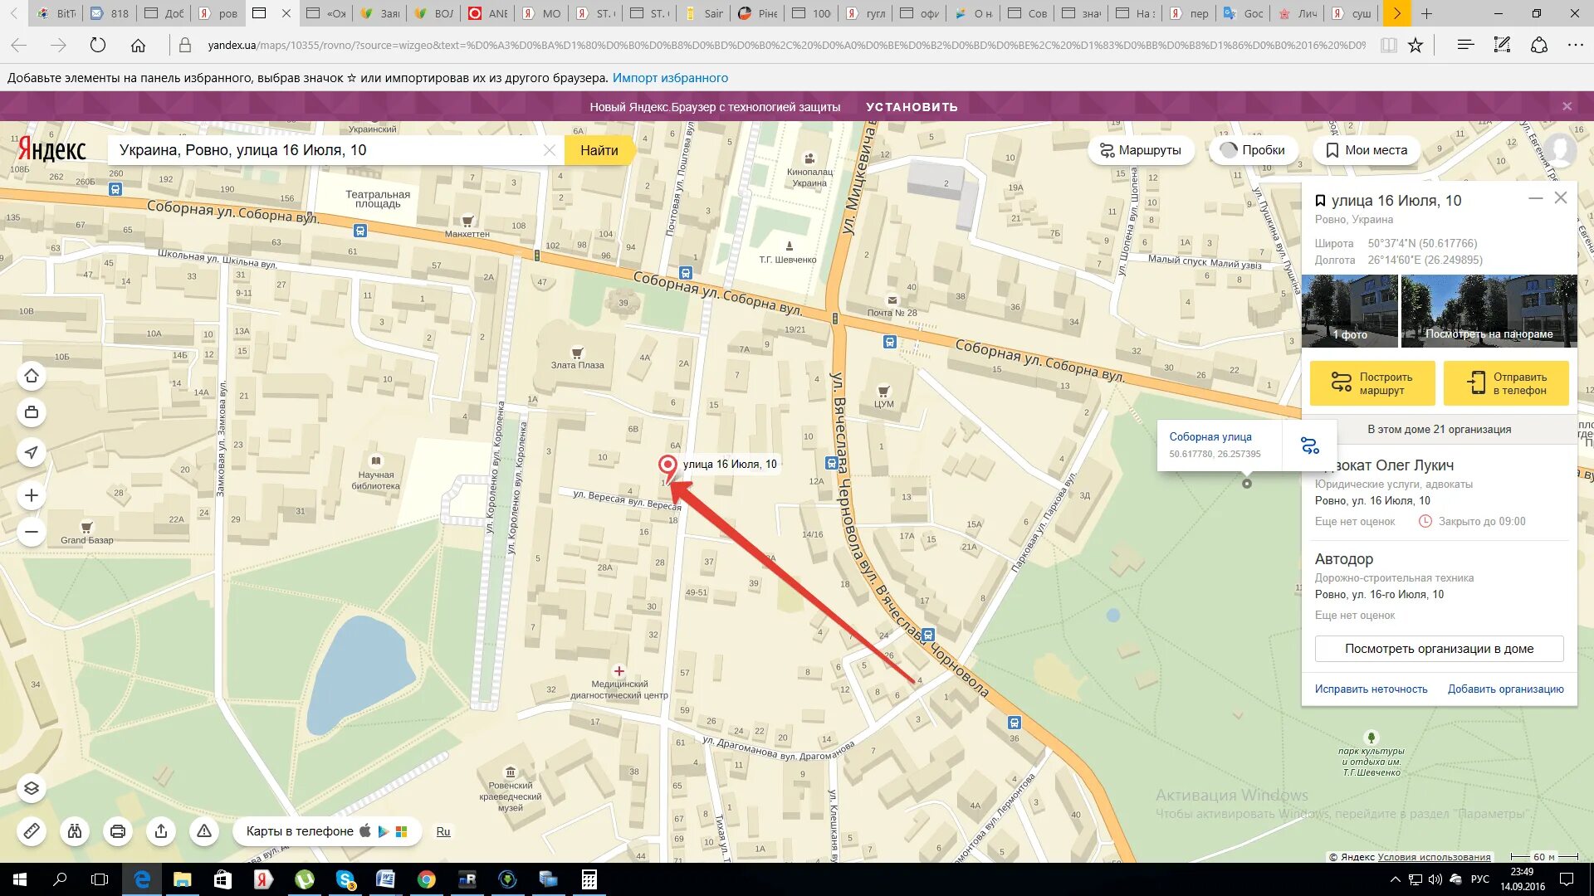Screen dimensions: 1594x896
Task: Click the map layers icon
Action: [x=32, y=788]
